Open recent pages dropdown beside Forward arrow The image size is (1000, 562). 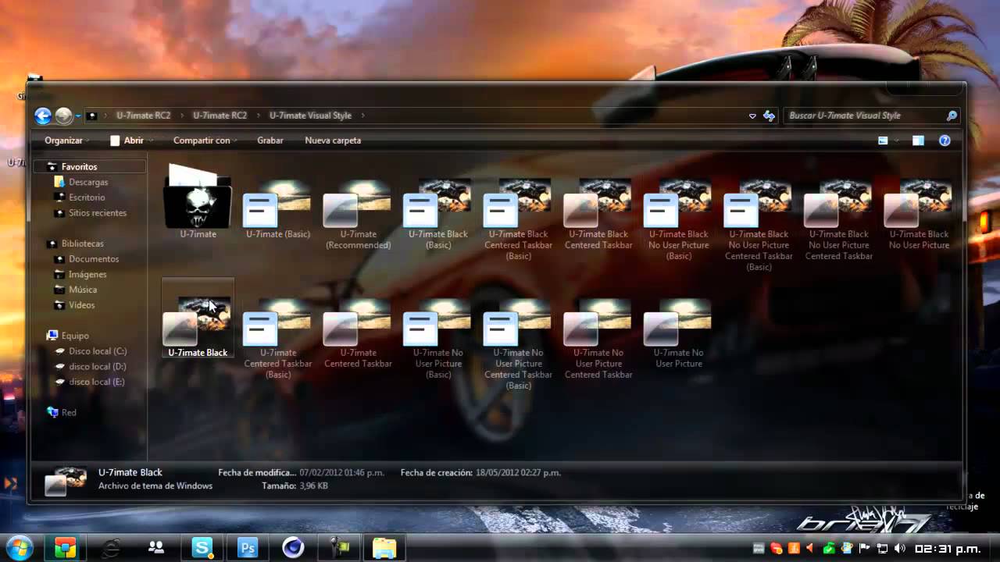pyautogui.click(x=78, y=116)
